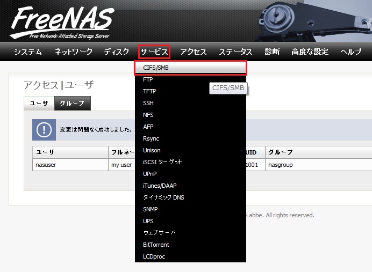Open the Rsync service page
The height and width of the screenshot is (272, 372).
(190, 138)
